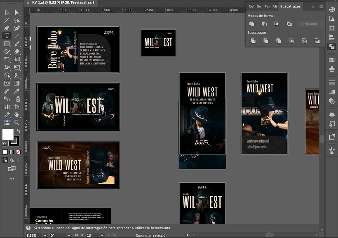Select the Selection tool (black arrow)

pyautogui.click(x=7, y=12)
